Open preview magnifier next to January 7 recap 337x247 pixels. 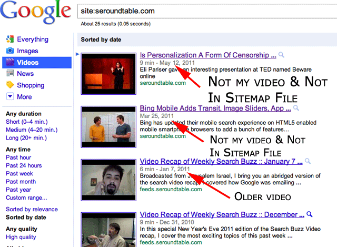(308, 161)
